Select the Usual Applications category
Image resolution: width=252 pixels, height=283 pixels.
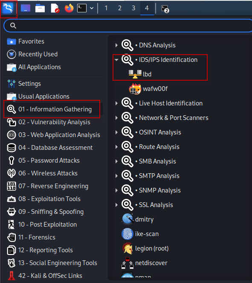38,96
